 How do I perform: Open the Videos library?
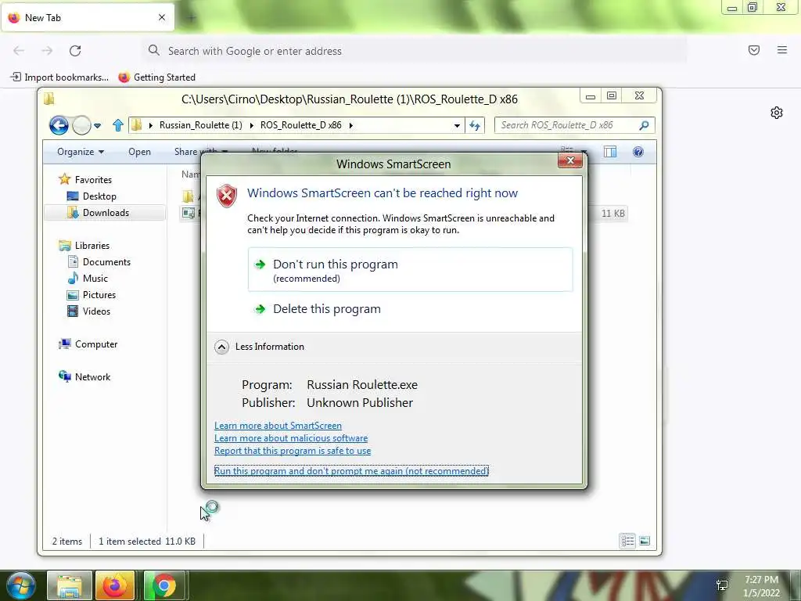pos(96,311)
